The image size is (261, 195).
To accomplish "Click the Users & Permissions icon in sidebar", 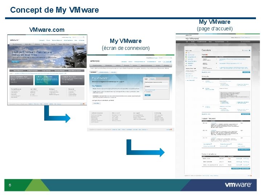I will tap(186, 61).
